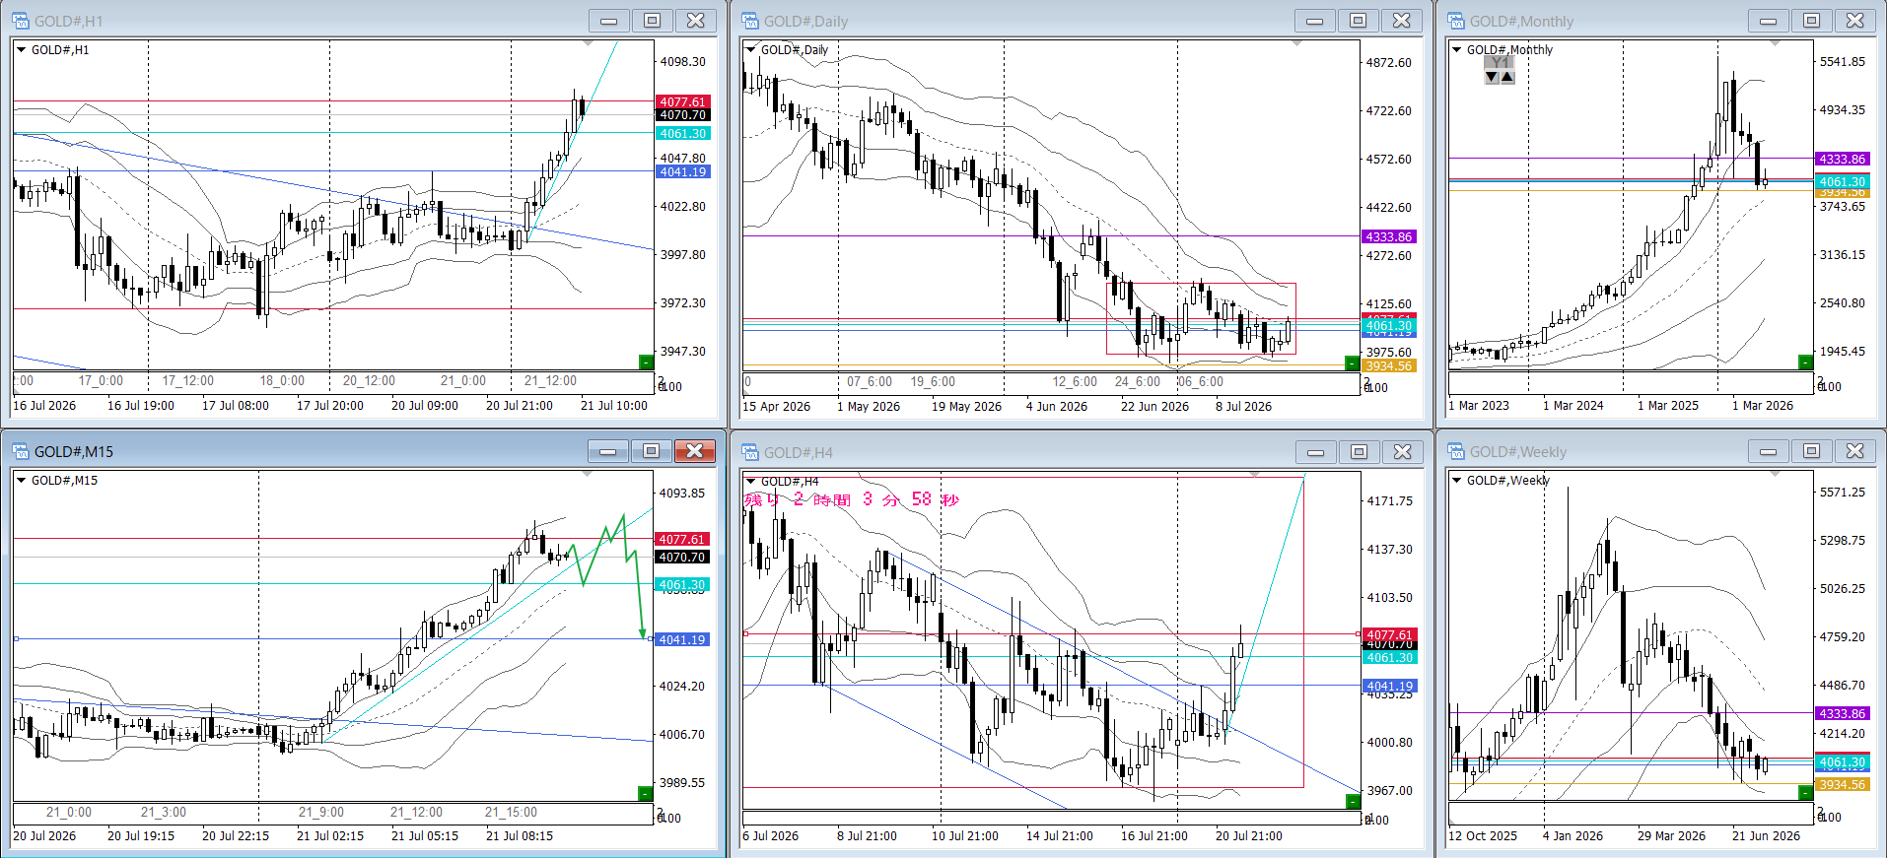Image resolution: width=1887 pixels, height=858 pixels.
Task: Click the '1 Mar 2025' date label in Monthly chart
Action: pyautogui.click(x=1668, y=405)
